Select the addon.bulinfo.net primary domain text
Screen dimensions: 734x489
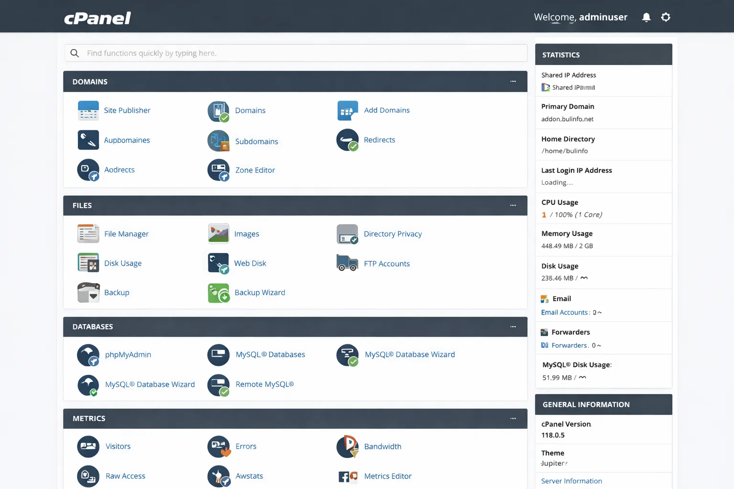click(x=567, y=119)
